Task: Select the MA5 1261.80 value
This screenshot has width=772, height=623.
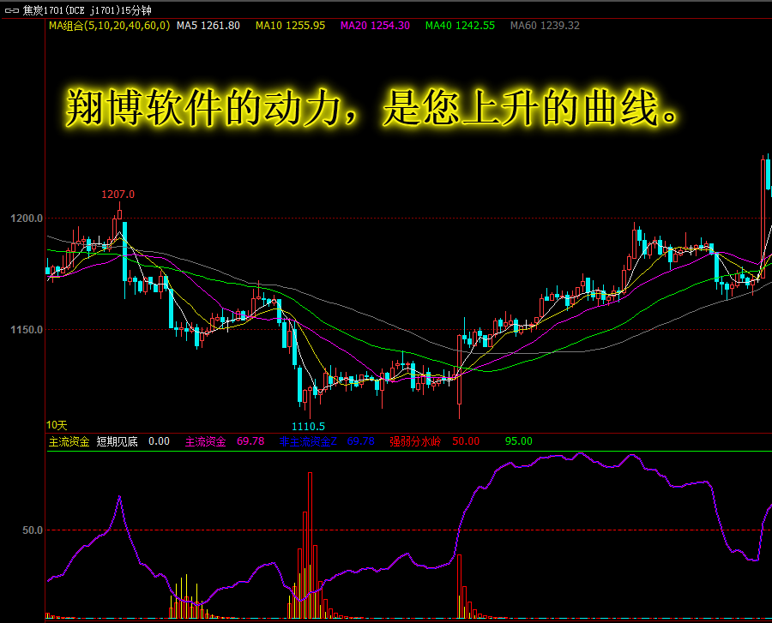Action: click(208, 26)
